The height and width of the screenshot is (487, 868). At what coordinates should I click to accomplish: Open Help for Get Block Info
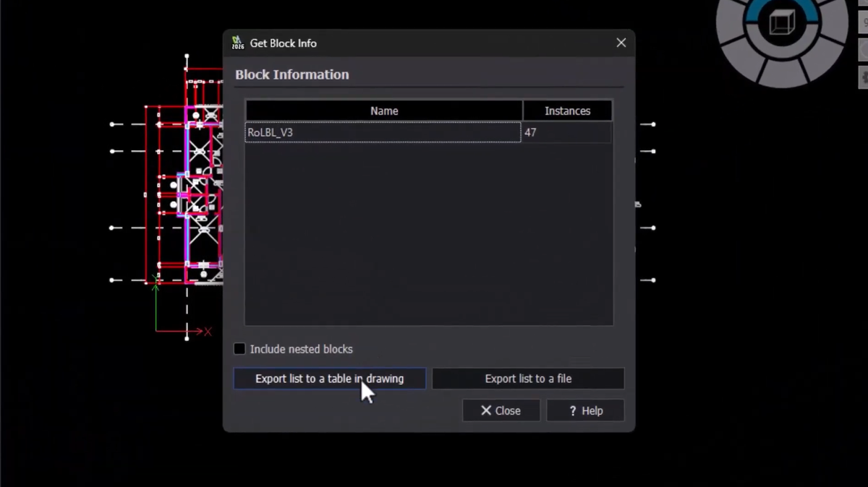pos(585,410)
